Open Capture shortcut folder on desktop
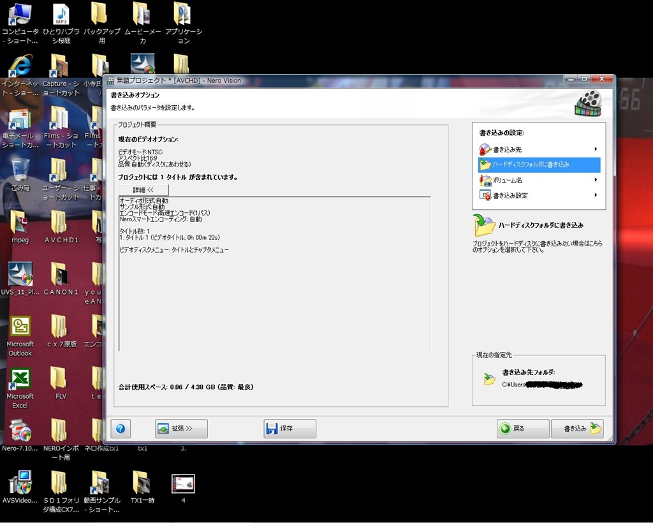 [x=61, y=75]
